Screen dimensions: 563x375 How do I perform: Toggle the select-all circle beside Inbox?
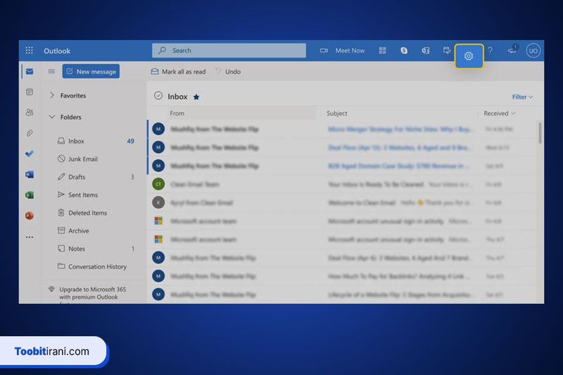[x=158, y=96]
